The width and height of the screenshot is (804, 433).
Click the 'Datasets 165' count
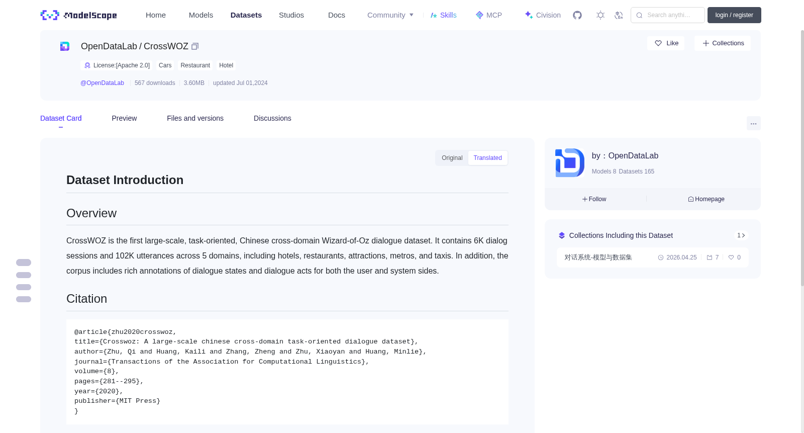click(637, 171)
